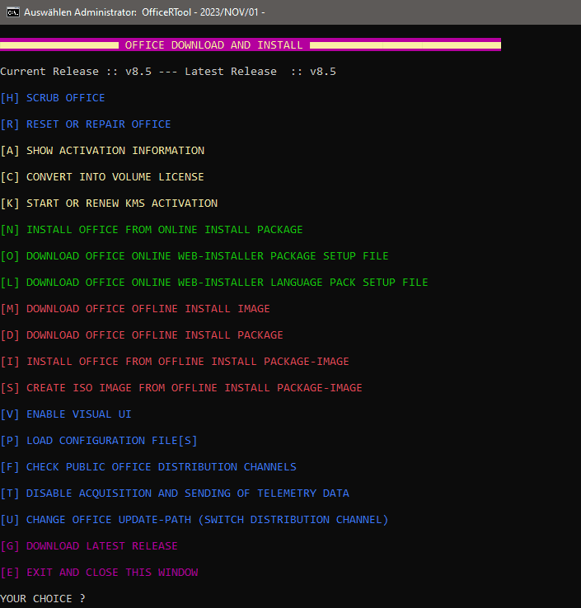Click the console icon in the title bar
Screen dimensions: 581x608
[12, 12]
